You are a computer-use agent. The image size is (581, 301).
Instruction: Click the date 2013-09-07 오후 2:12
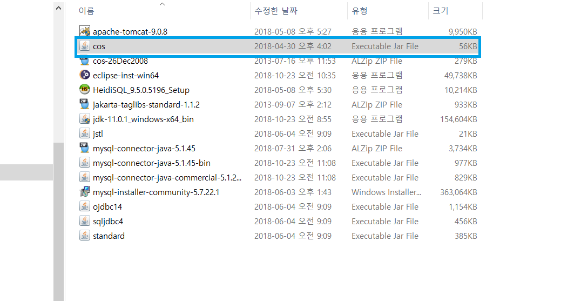(293, 104)
